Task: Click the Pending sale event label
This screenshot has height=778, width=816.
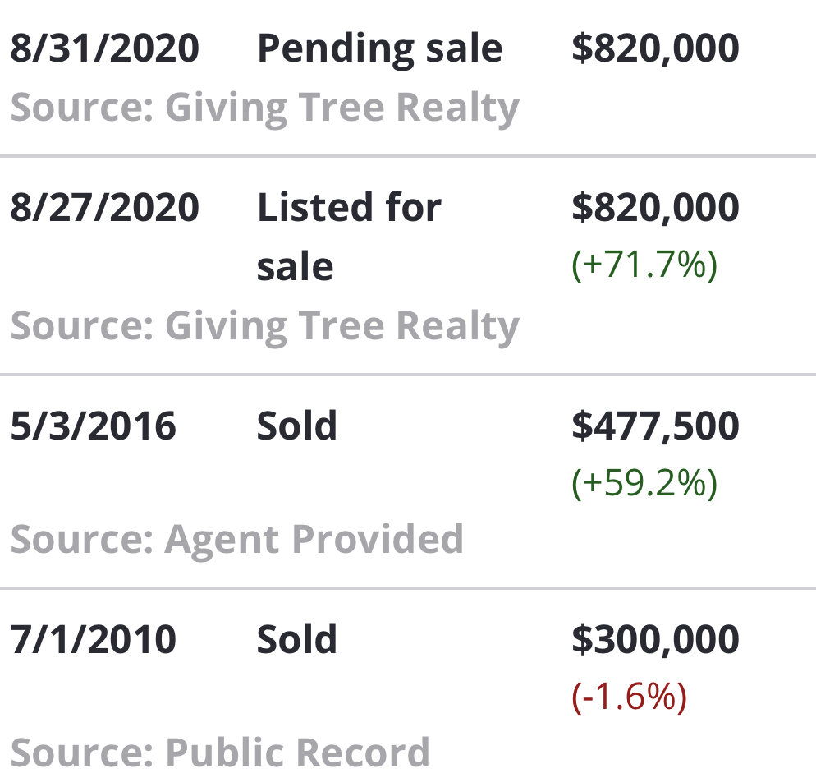Action: 380,49
